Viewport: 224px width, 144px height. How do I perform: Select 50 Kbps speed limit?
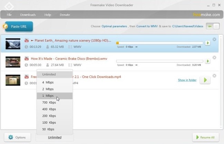point(55,129)
